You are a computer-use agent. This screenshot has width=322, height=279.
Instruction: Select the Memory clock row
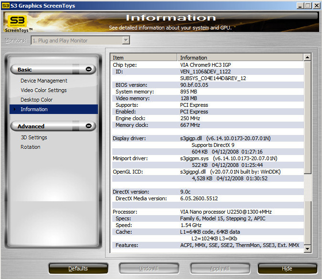tap(208, 125)
